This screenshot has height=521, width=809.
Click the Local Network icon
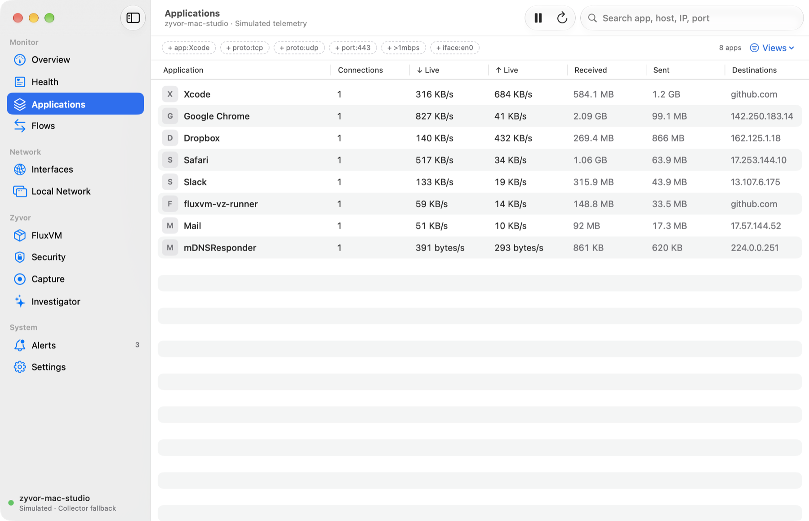point(20,191)
